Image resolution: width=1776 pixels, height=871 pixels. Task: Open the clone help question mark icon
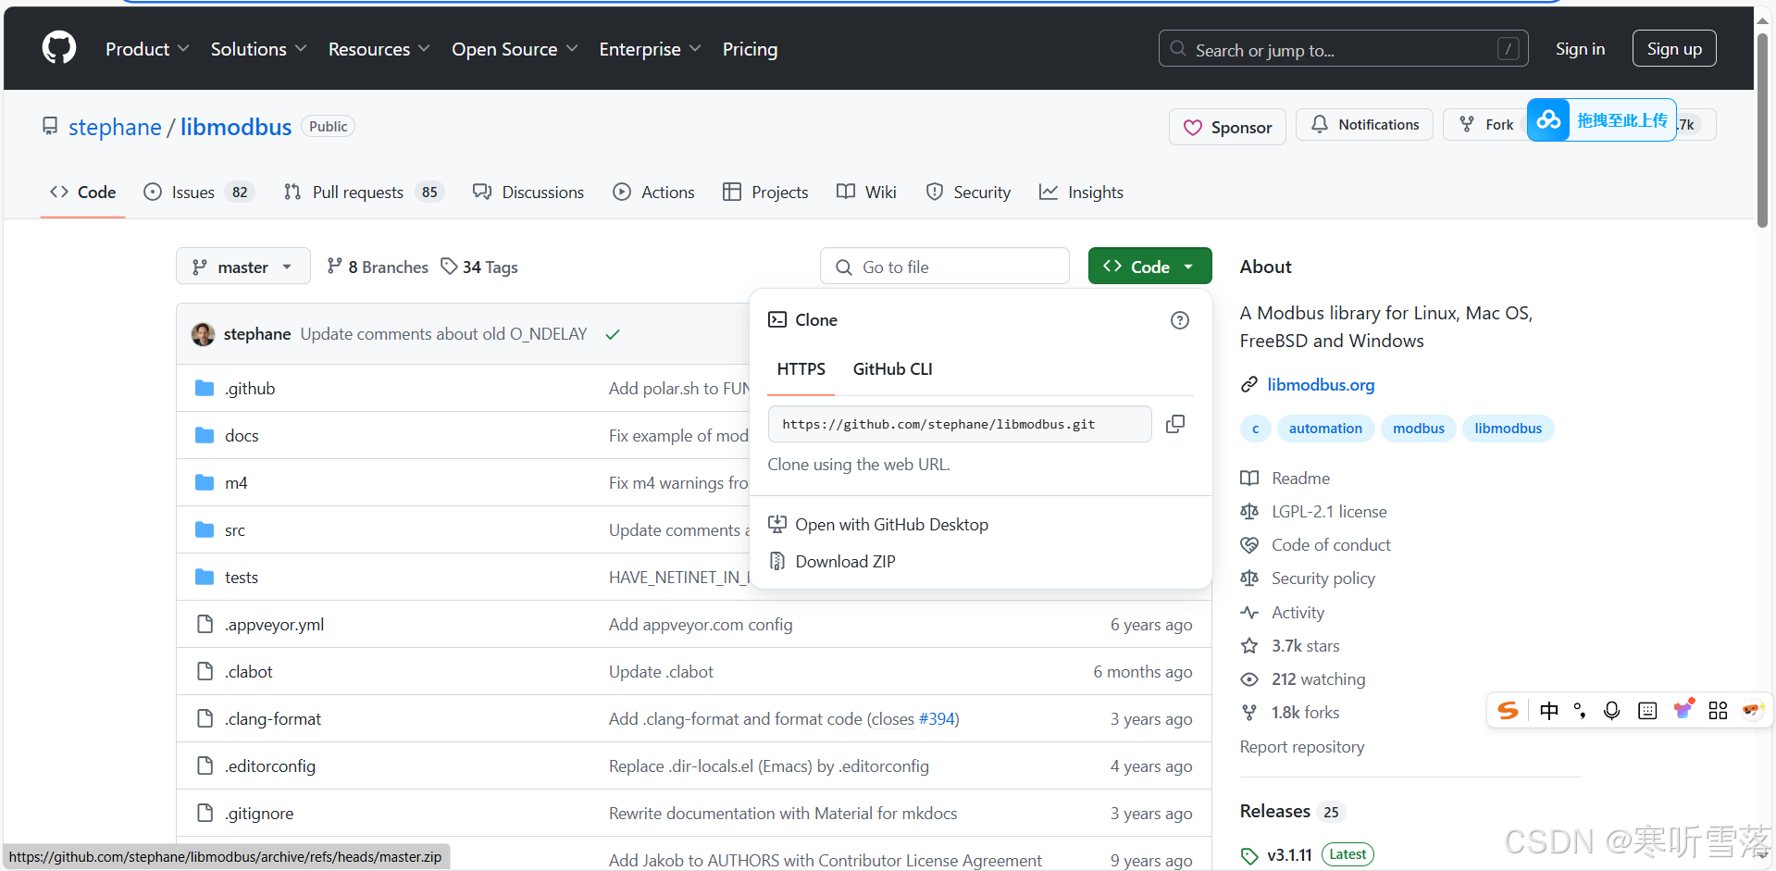tap(1179, 320)
